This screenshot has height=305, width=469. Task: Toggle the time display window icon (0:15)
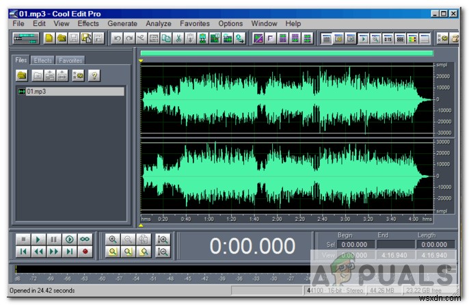pos(388,38)
